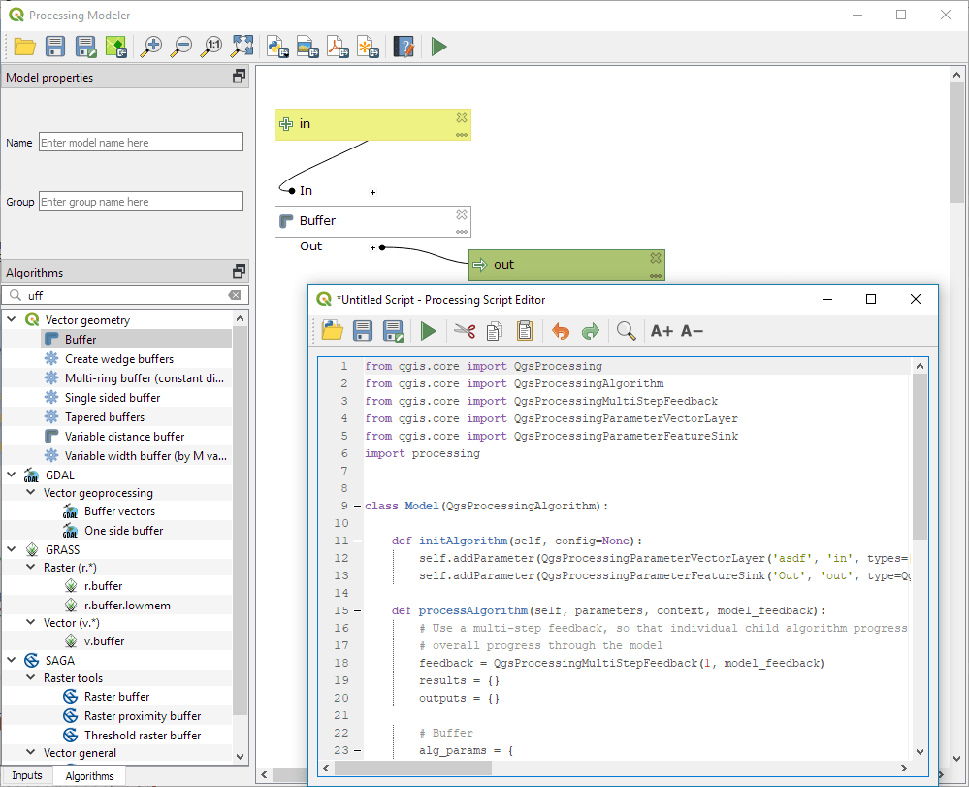Clear the algorithm search text
This screenshot has height=787, width=969.
pyautogui.click(x=235, y=295)
